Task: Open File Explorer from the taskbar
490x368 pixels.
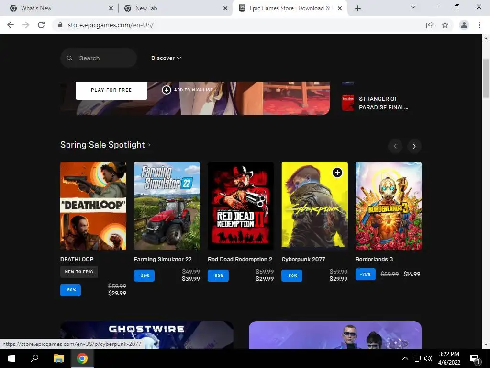Action: click(58, 358)
